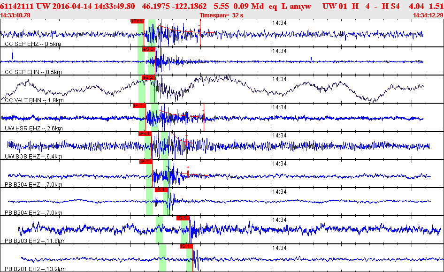444x272 pixels.
Task: Click the 'PB B201 EH2 -- 13.2km' station label
Action: tap(35, 269)
